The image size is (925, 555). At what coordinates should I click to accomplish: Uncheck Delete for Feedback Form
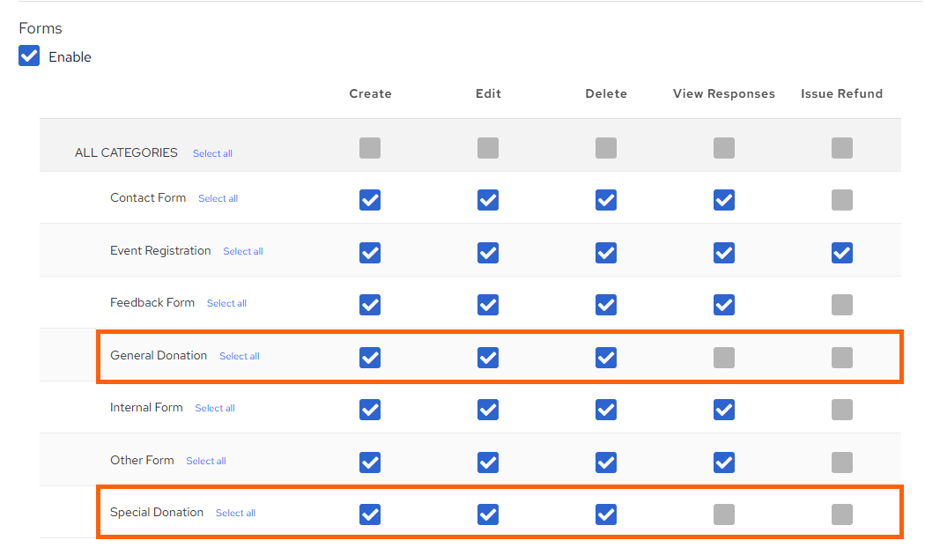[x=605, y=305]
